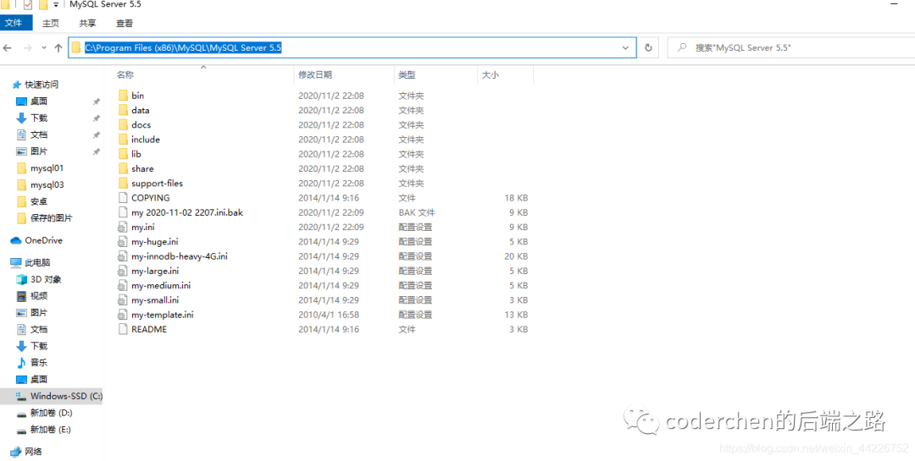This screenshot has width=915, height=461.
Task: Select the docs folder icon
Action: point(123,124)
